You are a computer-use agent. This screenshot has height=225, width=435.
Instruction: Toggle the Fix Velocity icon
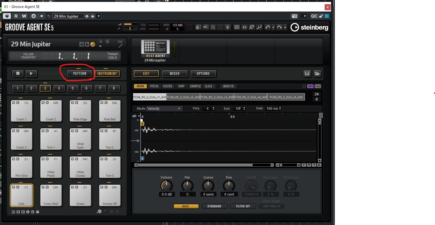pyautogui.click(x=213, y=27)
